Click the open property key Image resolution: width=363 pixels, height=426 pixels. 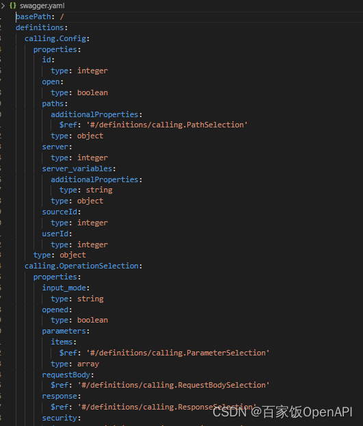pos(53,82)
